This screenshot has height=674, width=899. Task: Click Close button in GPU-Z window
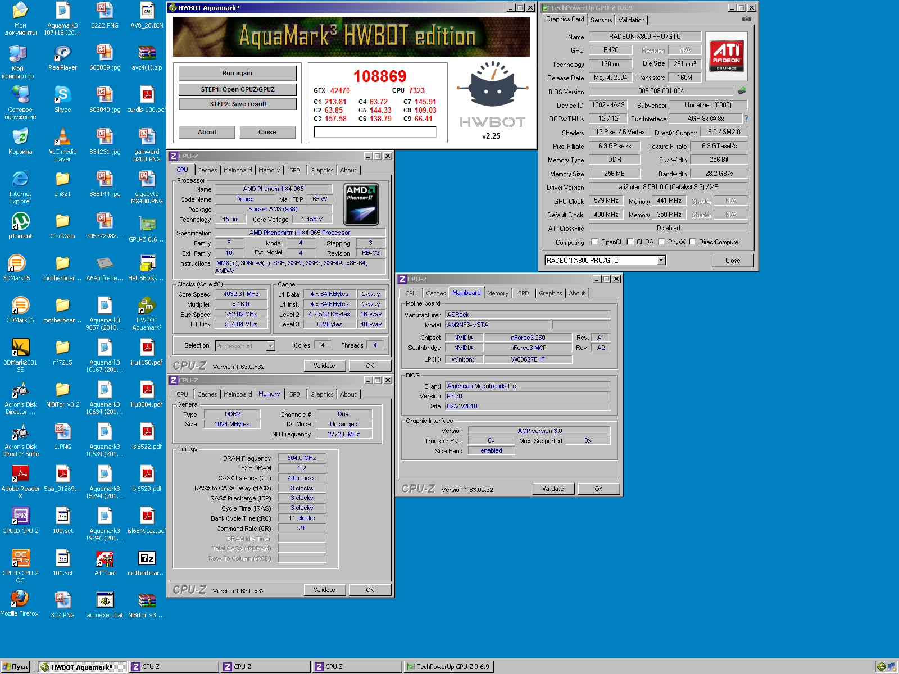pos(733,260)
